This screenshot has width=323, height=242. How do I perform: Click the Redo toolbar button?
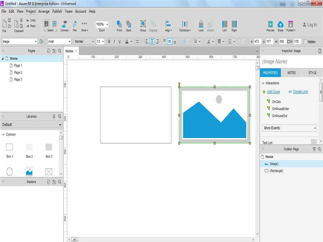pyautogui.click(x=31, y=26)
